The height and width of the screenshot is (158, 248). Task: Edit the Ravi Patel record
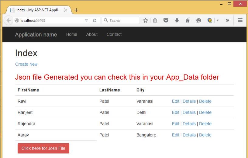(176, 101)
